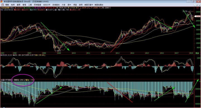Image resolution: width=201 pixels, height=108 pixels.
Task: Click the 2016 year label on the time axis
Action: [162, 53]
